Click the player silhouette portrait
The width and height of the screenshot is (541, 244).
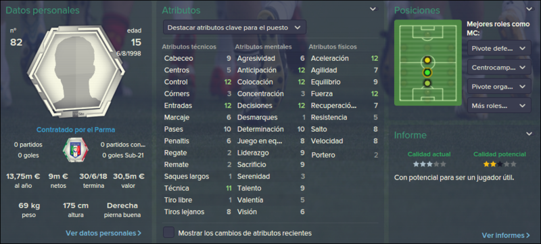pos(76,72)
